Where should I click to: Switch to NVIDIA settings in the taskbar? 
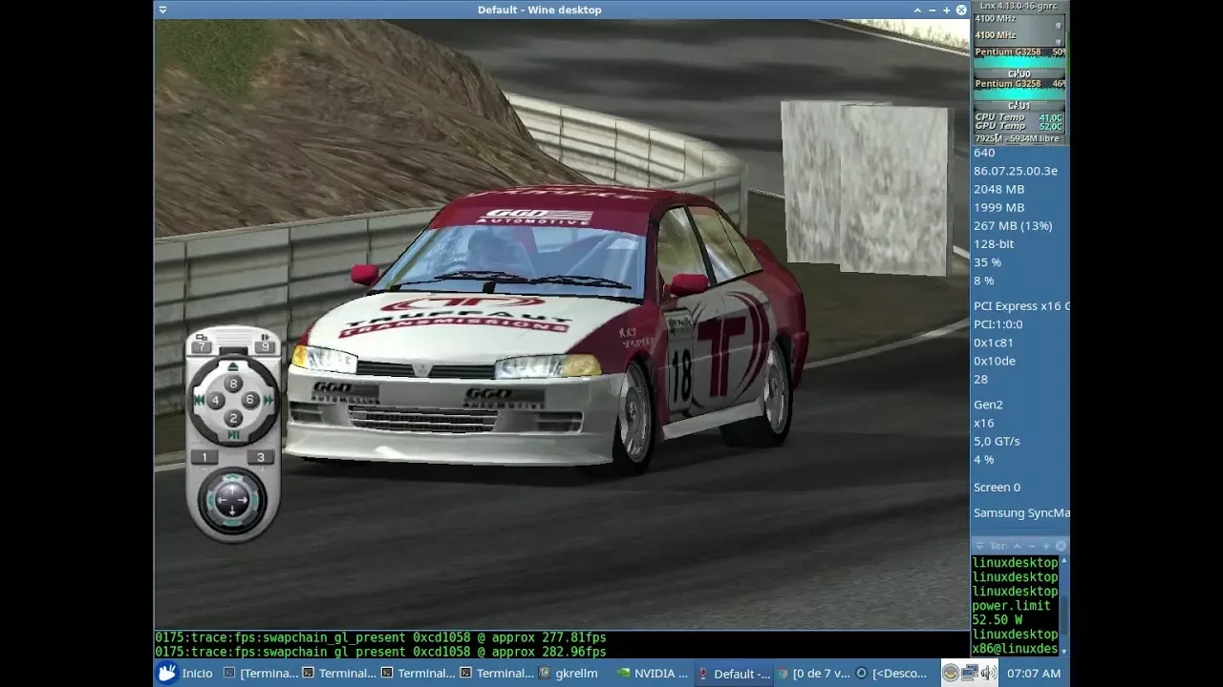(653, 673)
